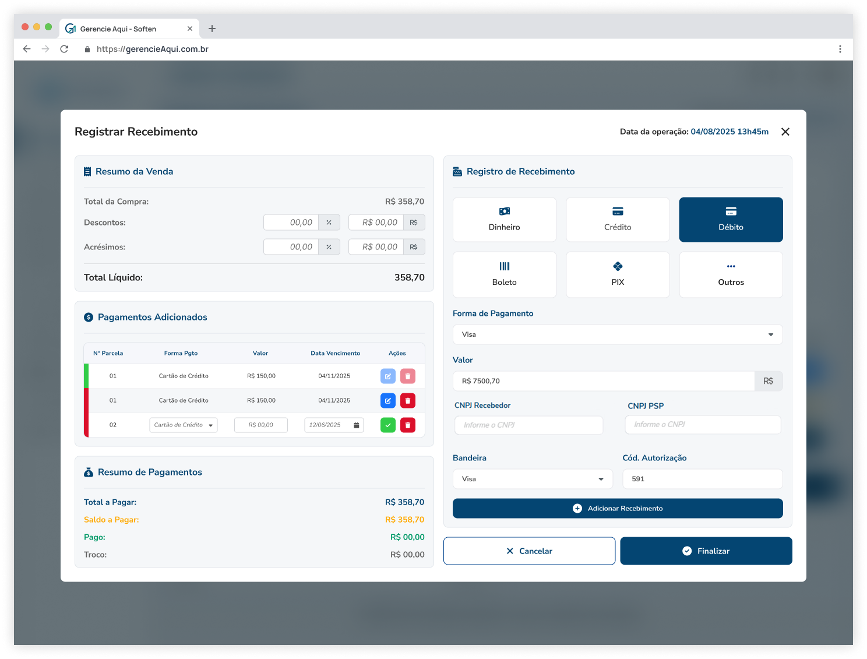Edit the second Cartão de Crédito installment
This screenshot has height=659, width=867.
387,401
